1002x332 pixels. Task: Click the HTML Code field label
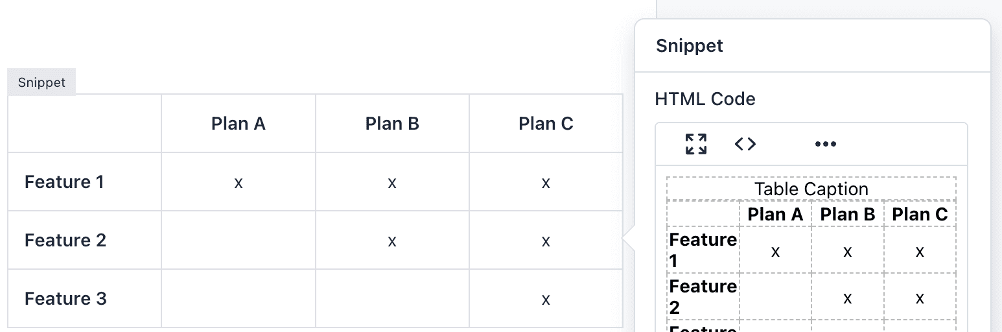705,99
